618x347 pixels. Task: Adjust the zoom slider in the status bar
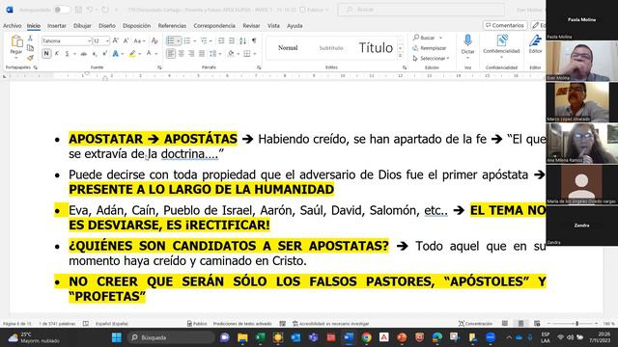576,324
